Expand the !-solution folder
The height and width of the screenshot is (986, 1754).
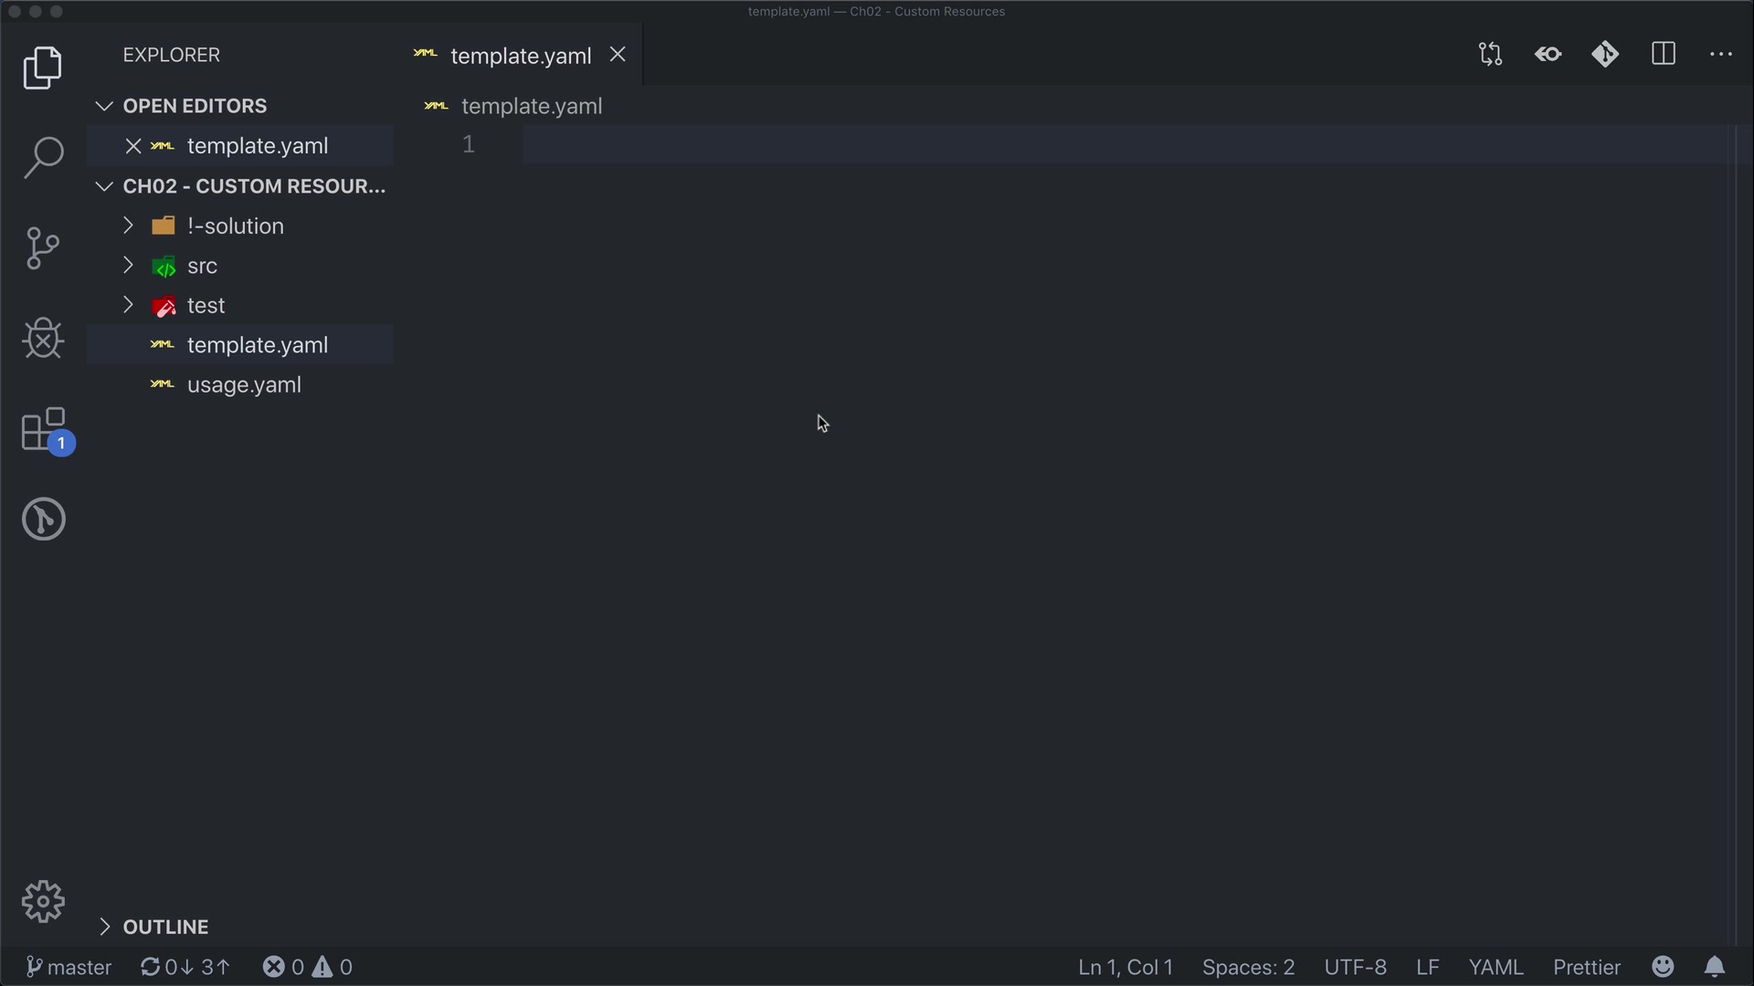235,226
